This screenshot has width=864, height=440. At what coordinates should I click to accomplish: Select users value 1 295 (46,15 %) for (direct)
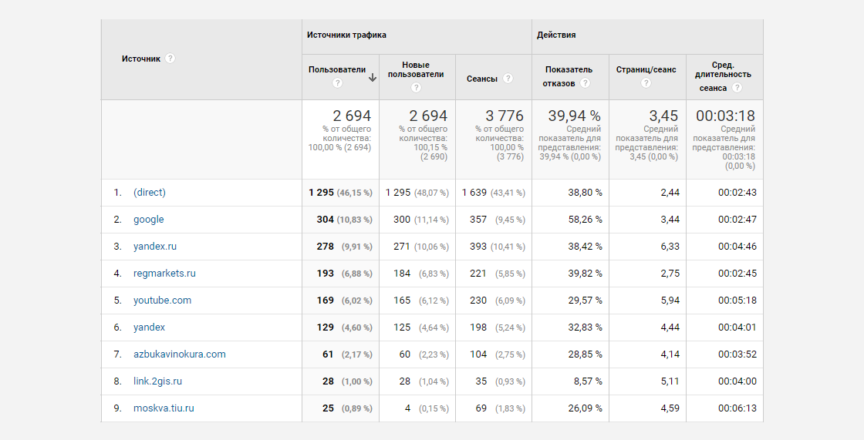(x=340, y=192)
